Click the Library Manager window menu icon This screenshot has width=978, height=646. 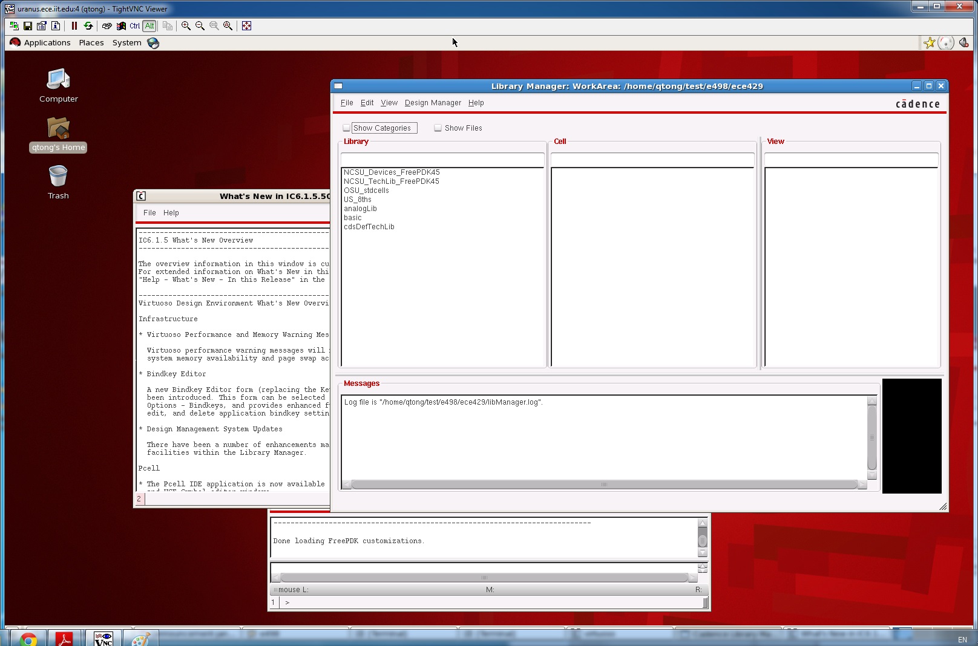[x=338, y=86]
